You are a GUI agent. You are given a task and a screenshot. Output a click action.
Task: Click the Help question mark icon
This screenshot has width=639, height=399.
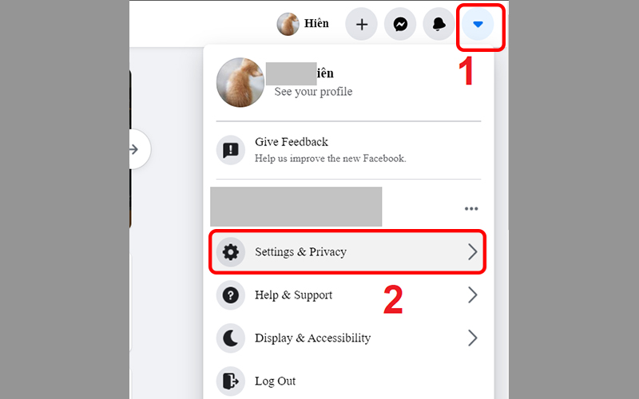click(231, 294)
